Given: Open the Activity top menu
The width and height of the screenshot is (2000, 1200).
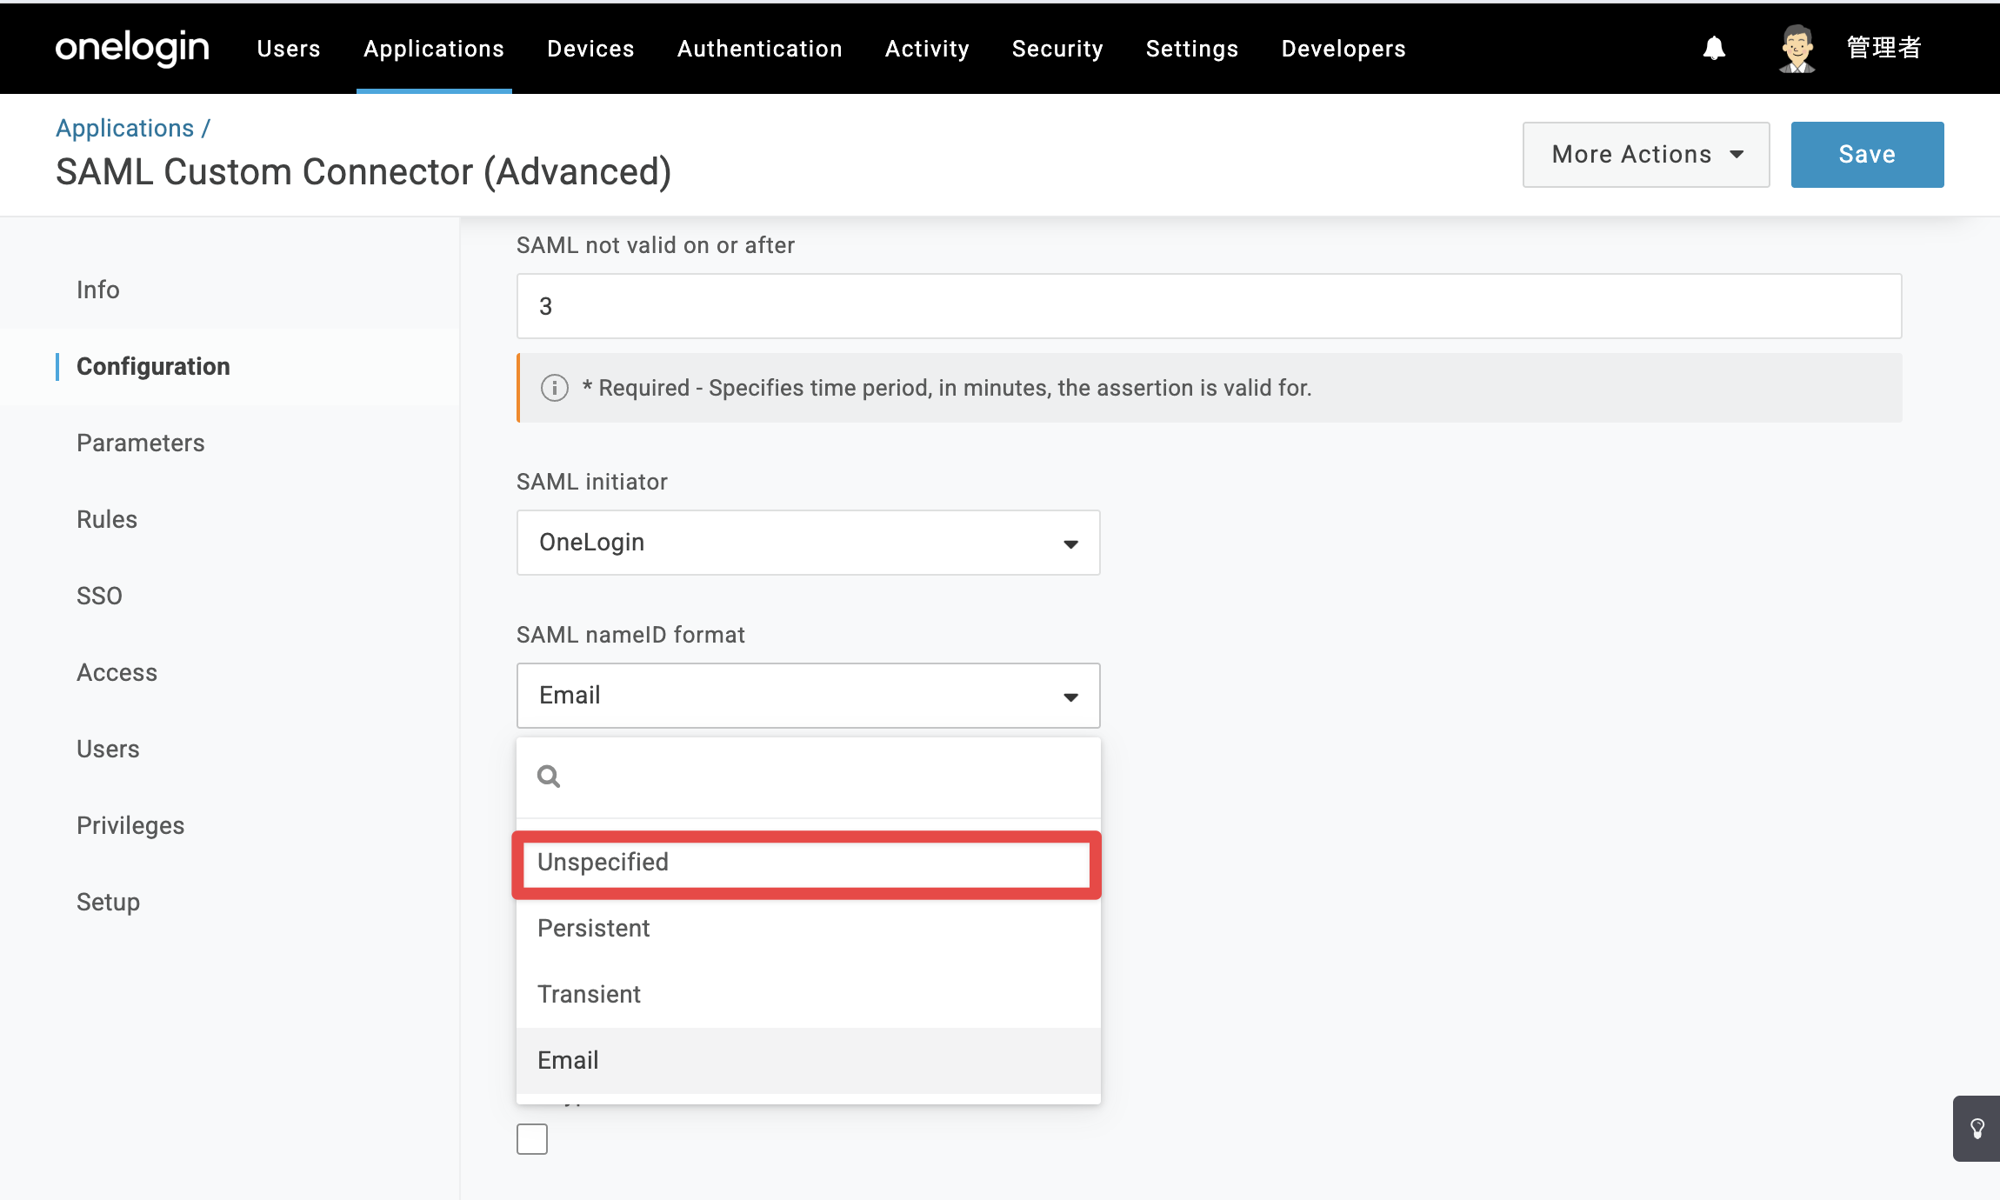Looking at the screenshot, I should (x=927, y=49).
